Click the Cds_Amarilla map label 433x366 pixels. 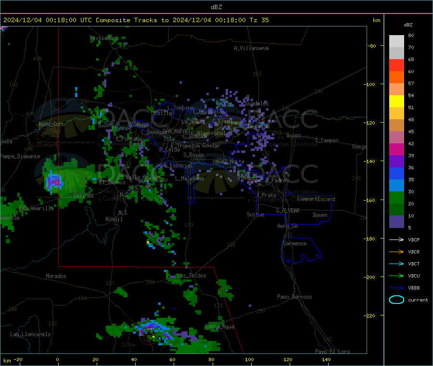(x=36, y=208)
